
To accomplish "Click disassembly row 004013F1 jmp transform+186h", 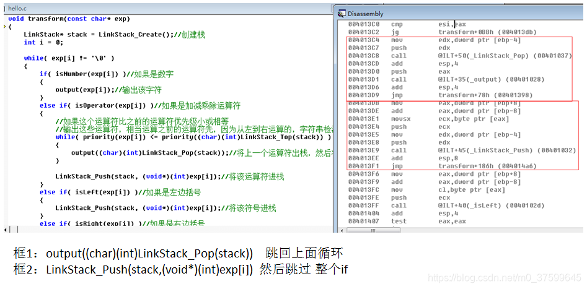I will pyautogui.click(x=443, y=166).
